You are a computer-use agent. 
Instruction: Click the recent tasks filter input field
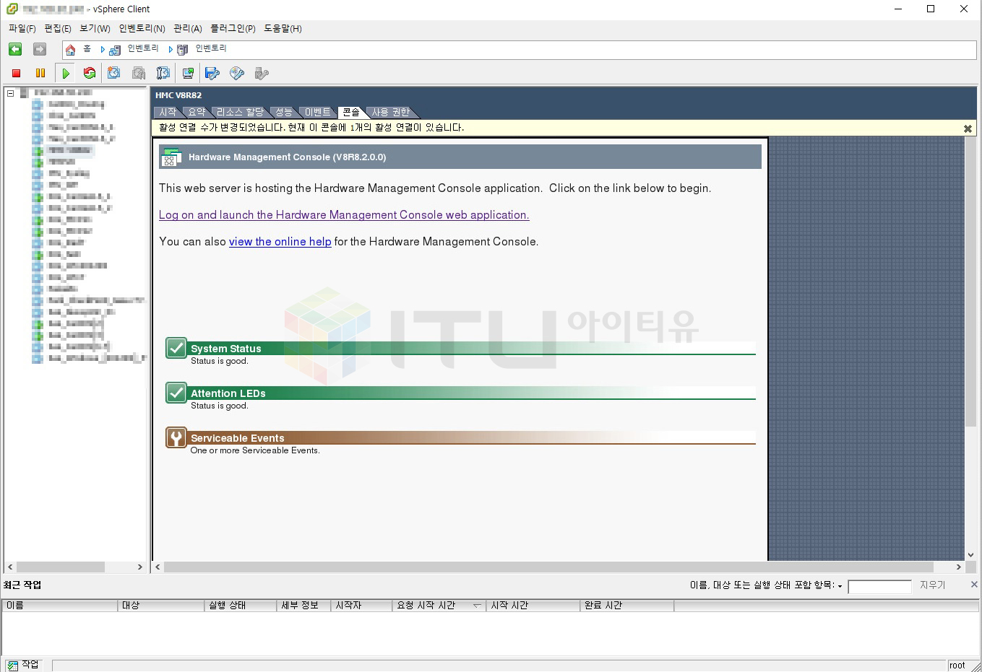click(879, 586)
